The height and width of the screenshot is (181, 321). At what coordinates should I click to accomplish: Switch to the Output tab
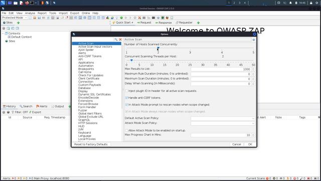pos(58,106)
